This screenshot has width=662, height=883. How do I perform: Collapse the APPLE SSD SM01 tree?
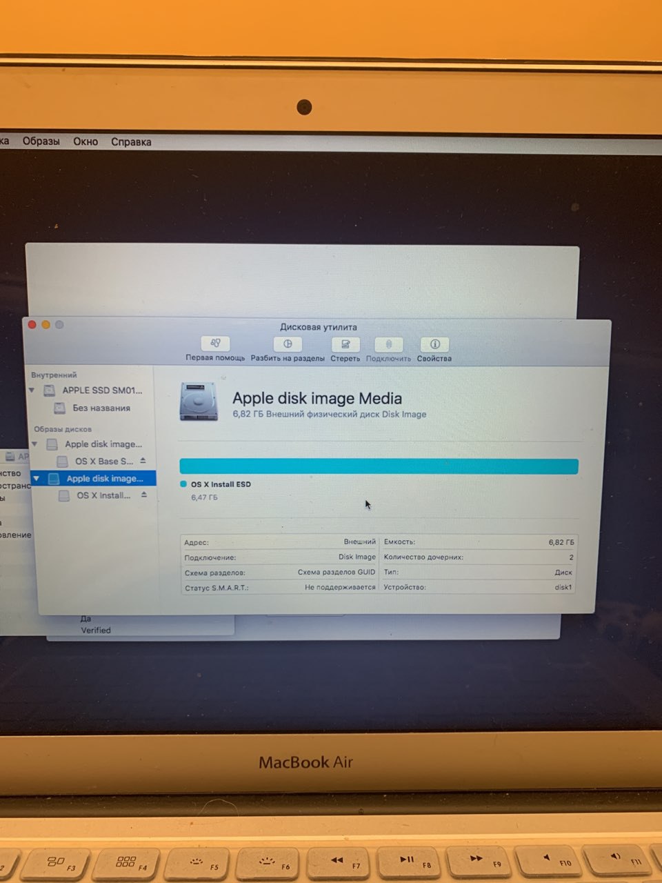point(31,390)
